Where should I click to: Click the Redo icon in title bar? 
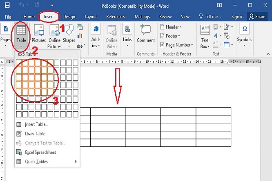[x=37, y=5]
